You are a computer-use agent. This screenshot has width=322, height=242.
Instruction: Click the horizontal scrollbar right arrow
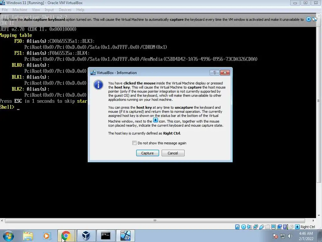(314, 221)
